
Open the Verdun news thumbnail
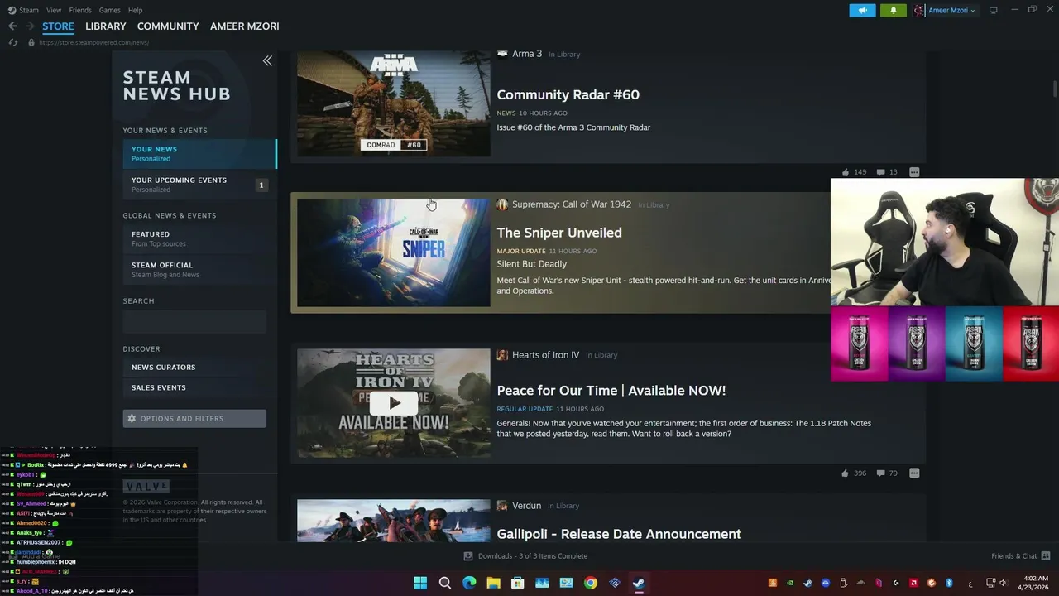[x=394, y=521]
